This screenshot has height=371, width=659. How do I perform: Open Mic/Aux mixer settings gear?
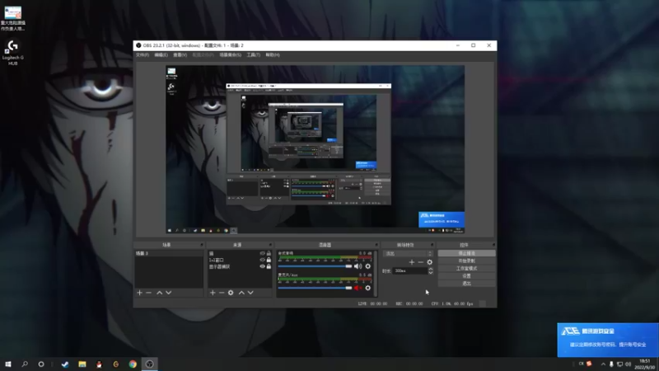[x=367, y=288]
